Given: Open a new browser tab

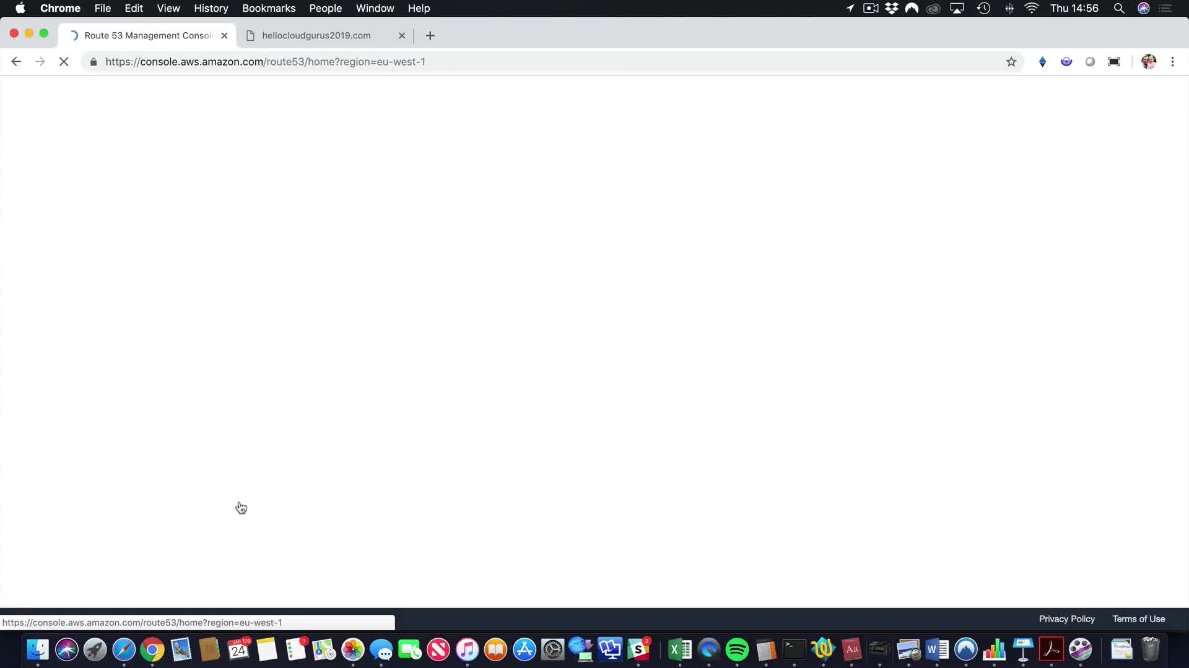Looking at the screenshot, I should point(430,36).
